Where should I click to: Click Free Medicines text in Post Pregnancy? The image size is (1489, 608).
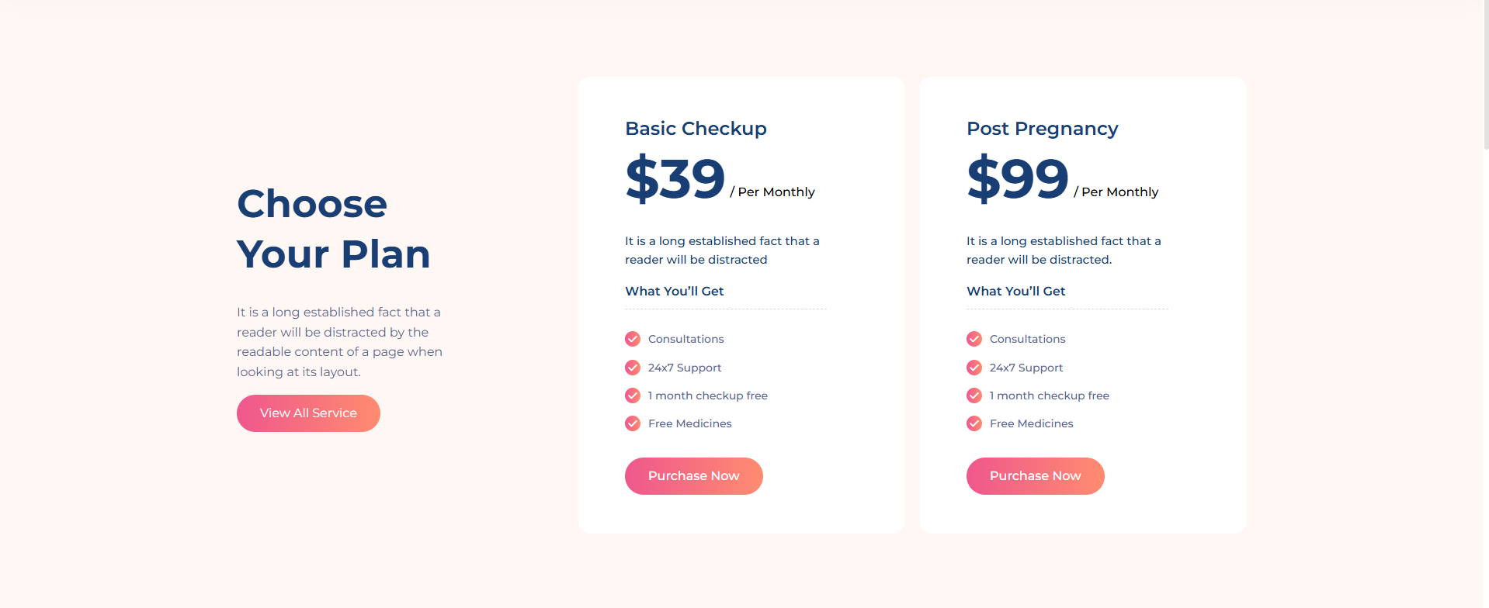pos(1031,423)
